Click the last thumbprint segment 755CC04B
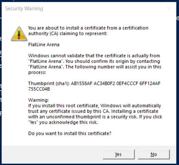This screenshot has width=179, height=165. (x=39, y=89)
